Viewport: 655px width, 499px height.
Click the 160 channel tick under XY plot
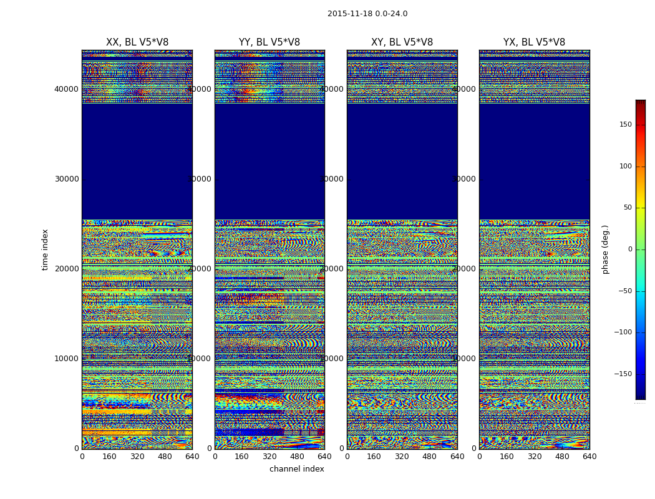coord(374,457)
